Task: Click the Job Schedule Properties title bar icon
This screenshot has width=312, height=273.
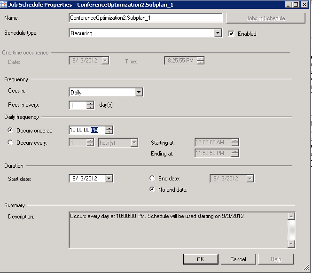Action: (x=4, y=4)
